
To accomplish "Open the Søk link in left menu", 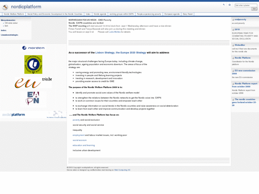I will click(6, 26).
